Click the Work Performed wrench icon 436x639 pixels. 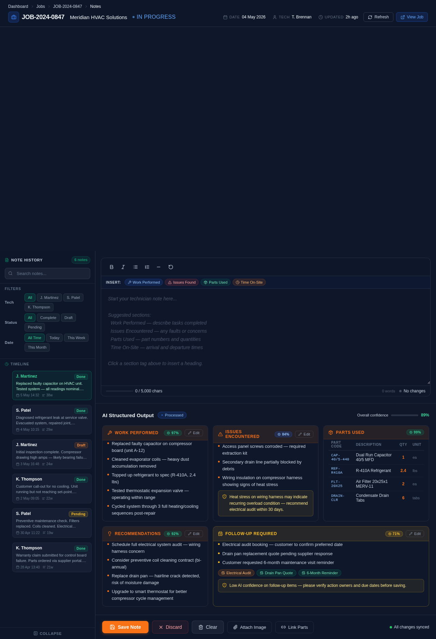tap(110, 433)
